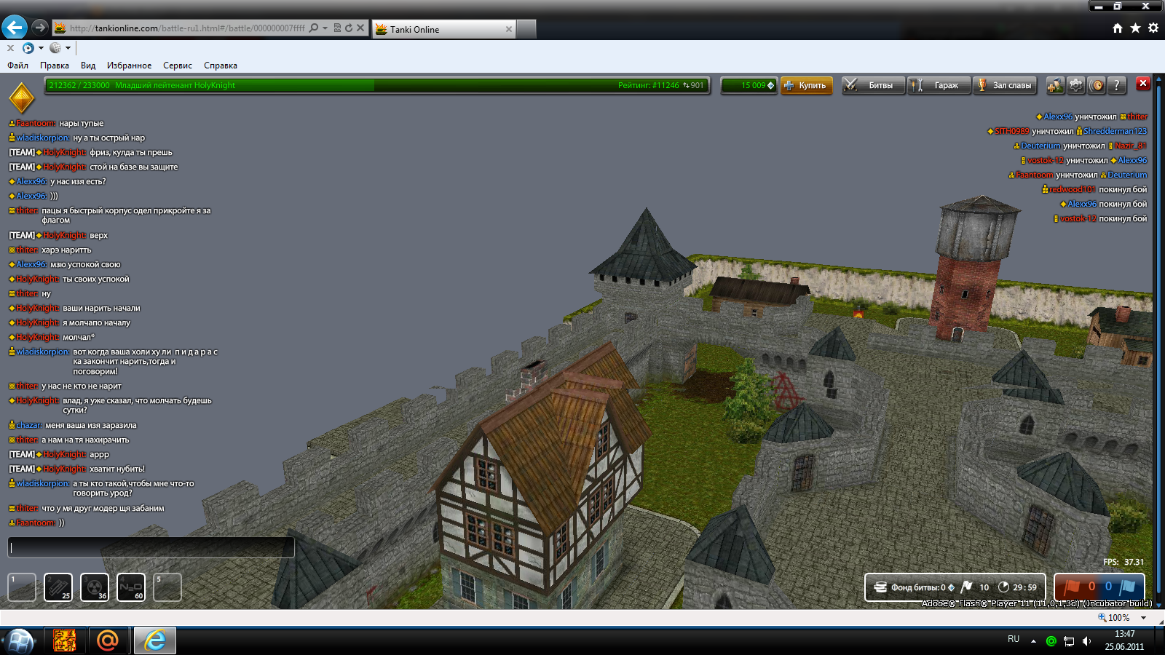Toggle compatibility view icon
Screen dimensions: 1165x655
click(337, 28)
